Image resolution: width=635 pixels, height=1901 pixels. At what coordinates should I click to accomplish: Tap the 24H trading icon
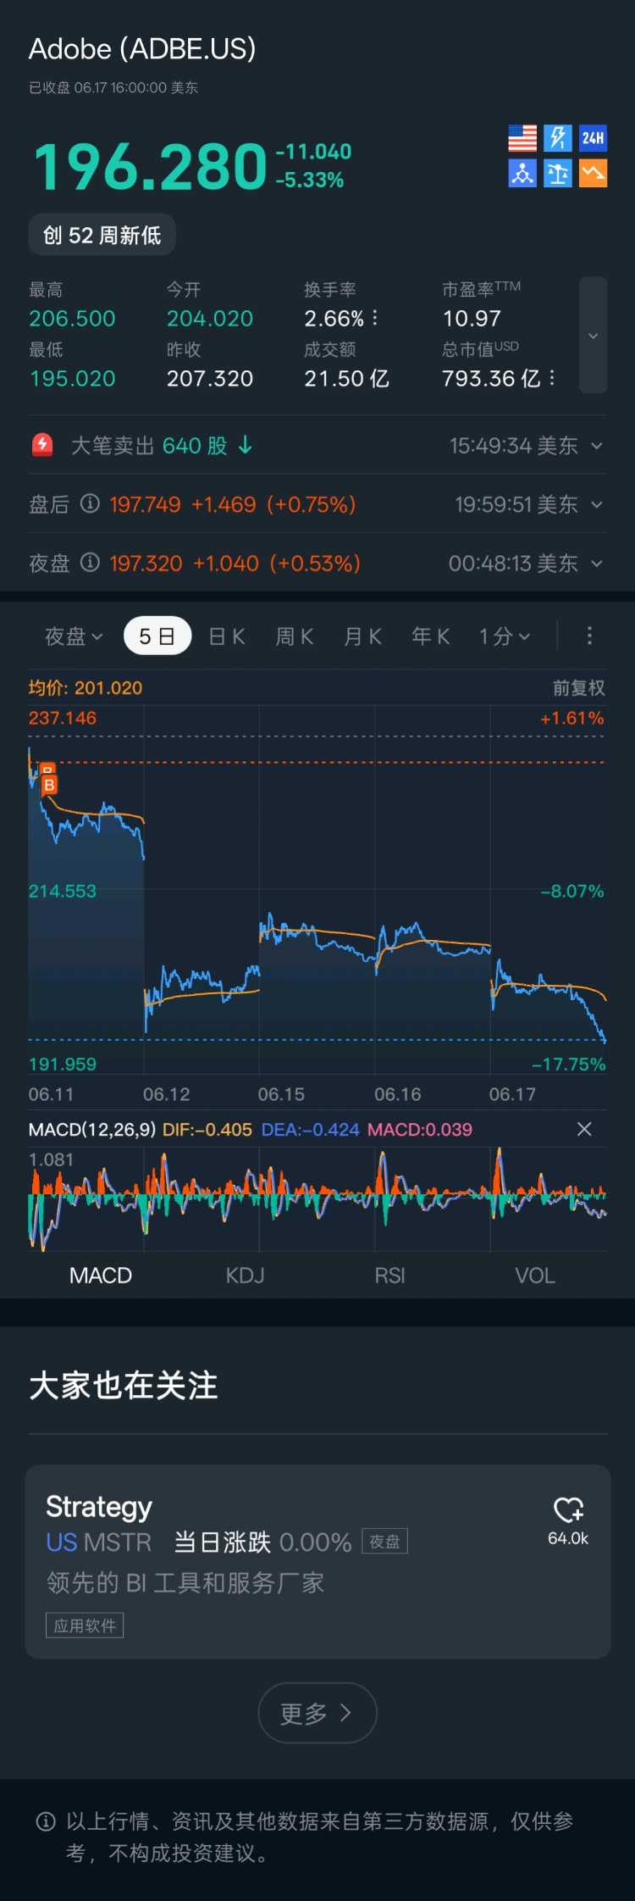click(593, 138)
